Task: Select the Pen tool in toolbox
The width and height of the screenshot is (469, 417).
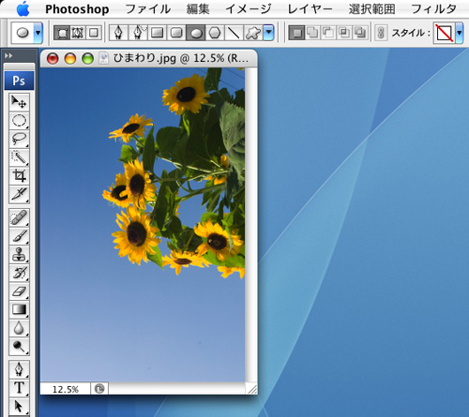Action: point(19,369)
